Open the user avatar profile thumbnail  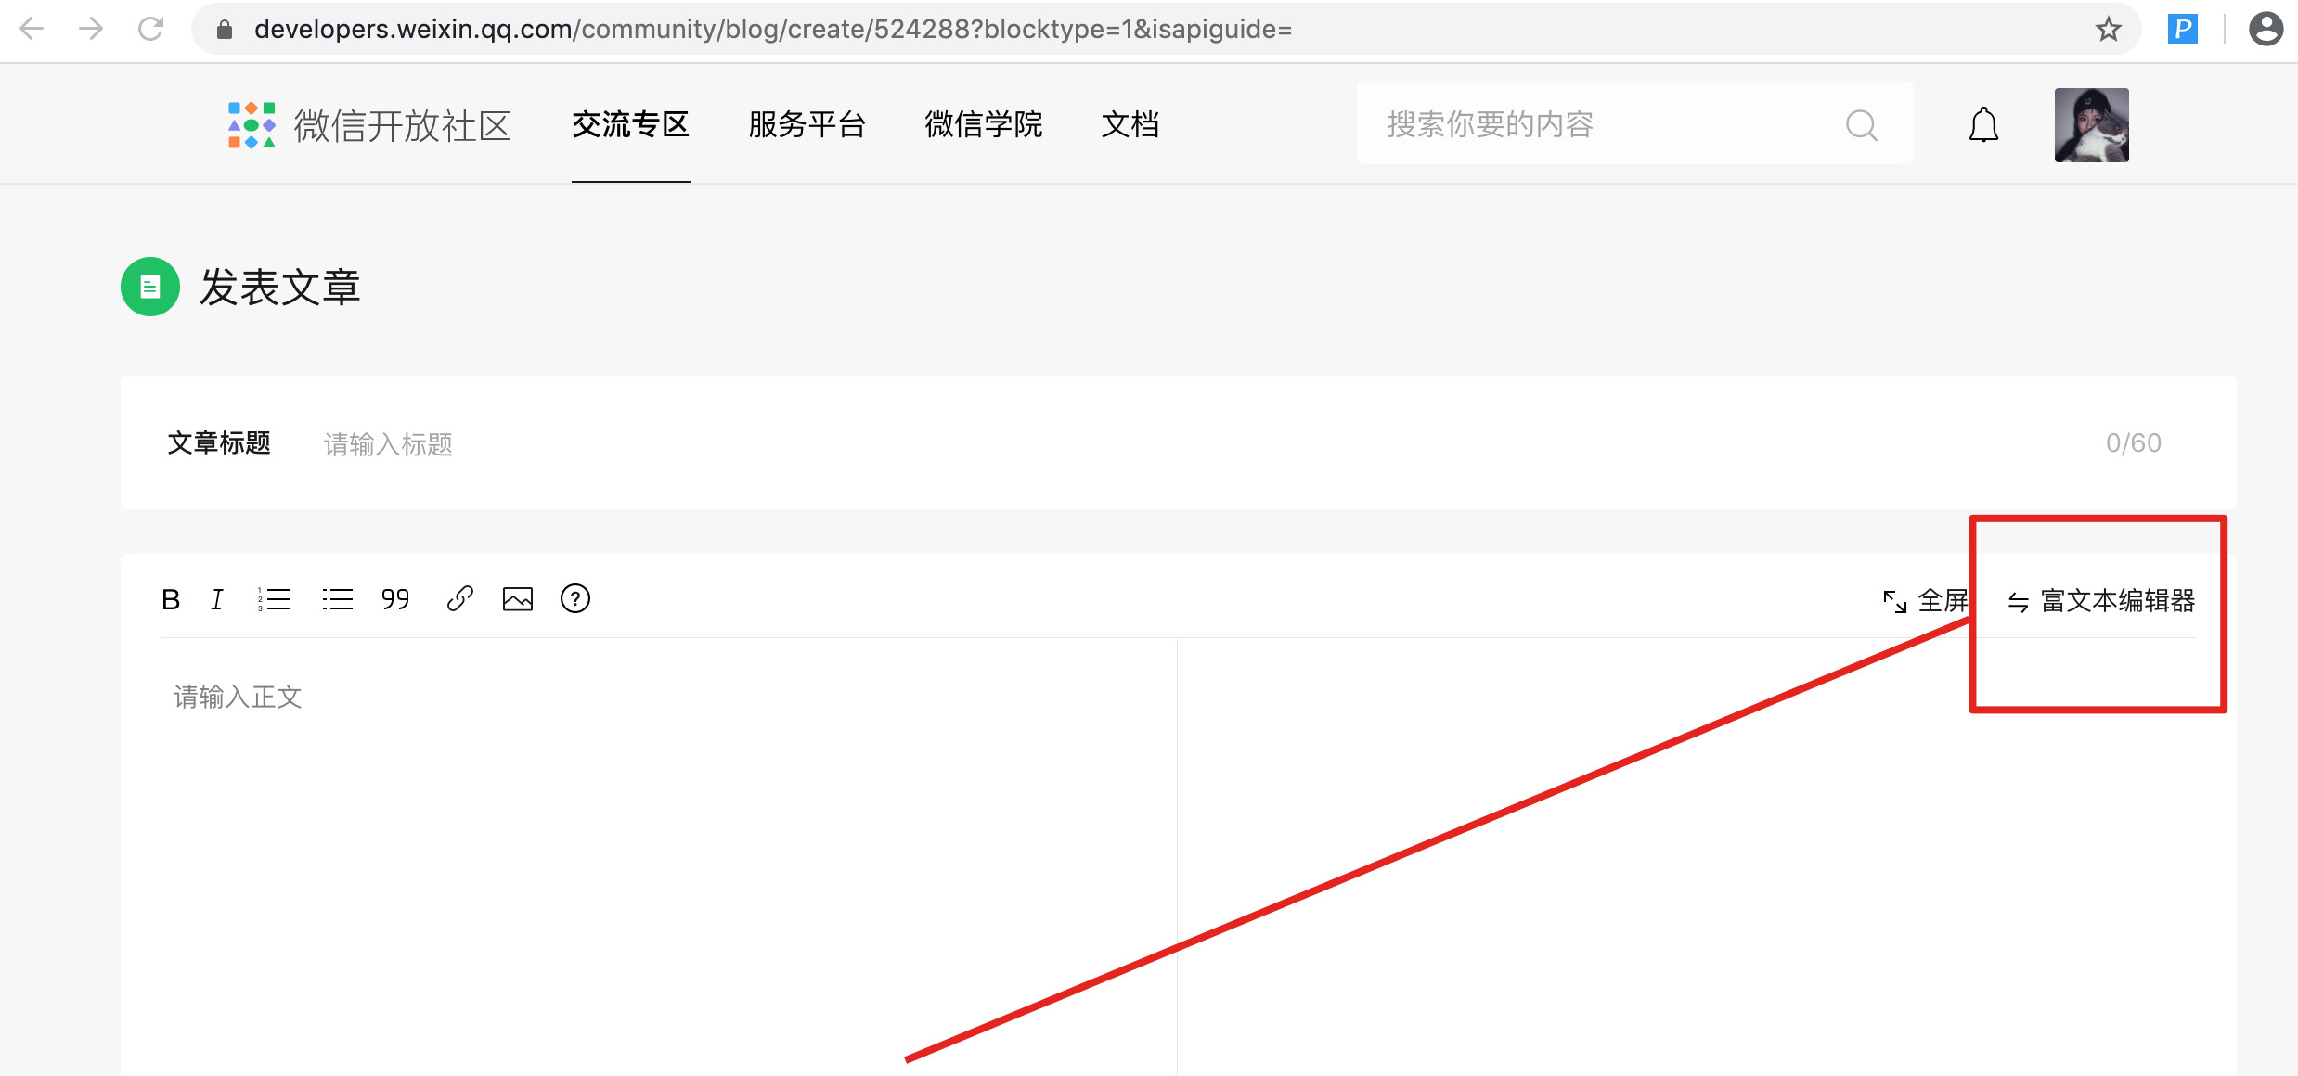pos(2091,125)
